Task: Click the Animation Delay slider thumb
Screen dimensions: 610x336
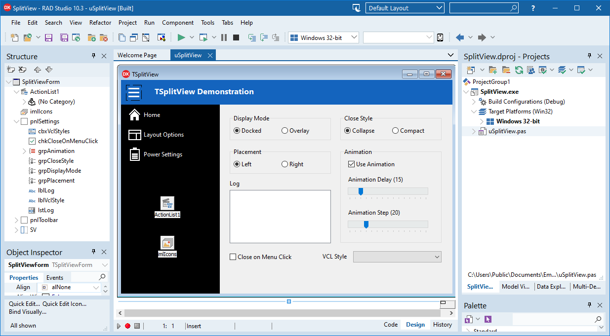Action: pos(361,191)
